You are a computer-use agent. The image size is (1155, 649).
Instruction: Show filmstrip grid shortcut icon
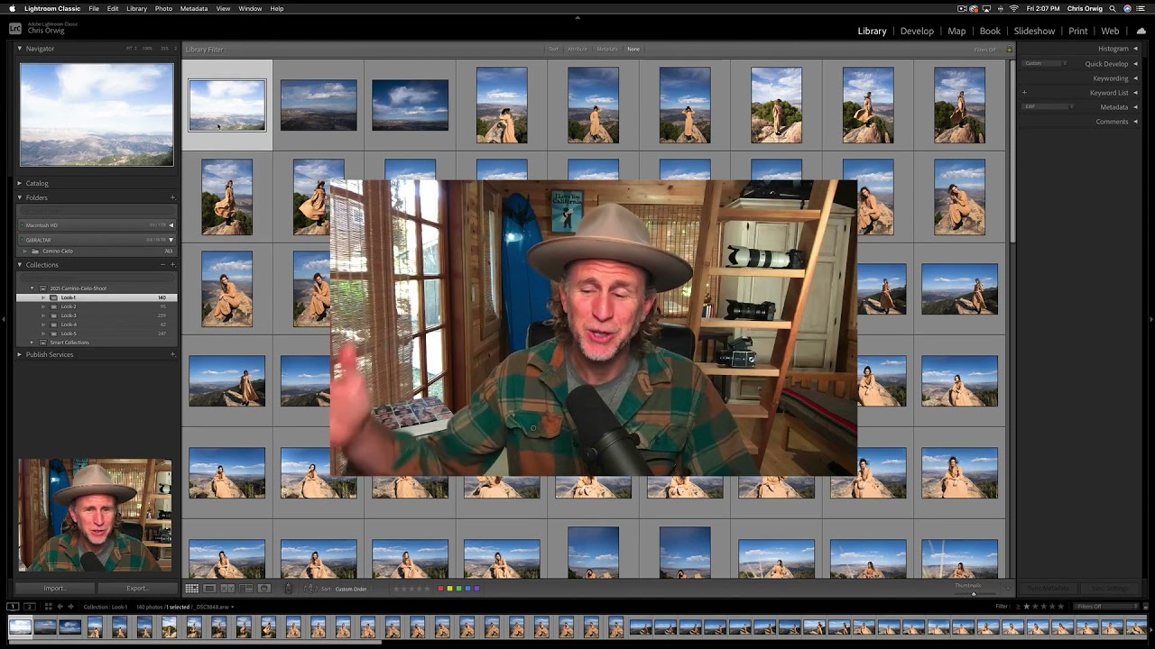48,607
